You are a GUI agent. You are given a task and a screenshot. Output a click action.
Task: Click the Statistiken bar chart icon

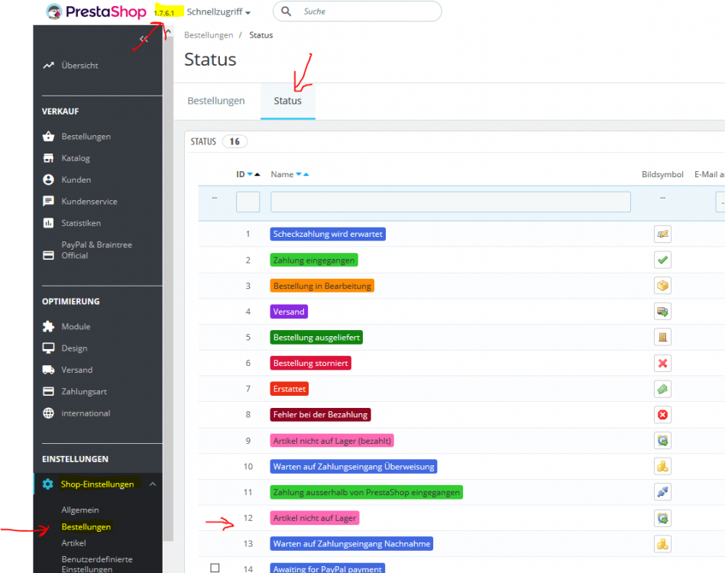click(49, 223)
